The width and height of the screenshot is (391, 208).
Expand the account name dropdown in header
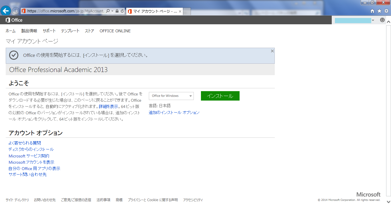pyautogui.click(x=373, y=20)
